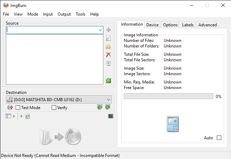The height and width of the screenshot is (159, 231).
Task: Click the large folder-to-disc Build button
Action: pyautogui.click(x=60, y=137)
